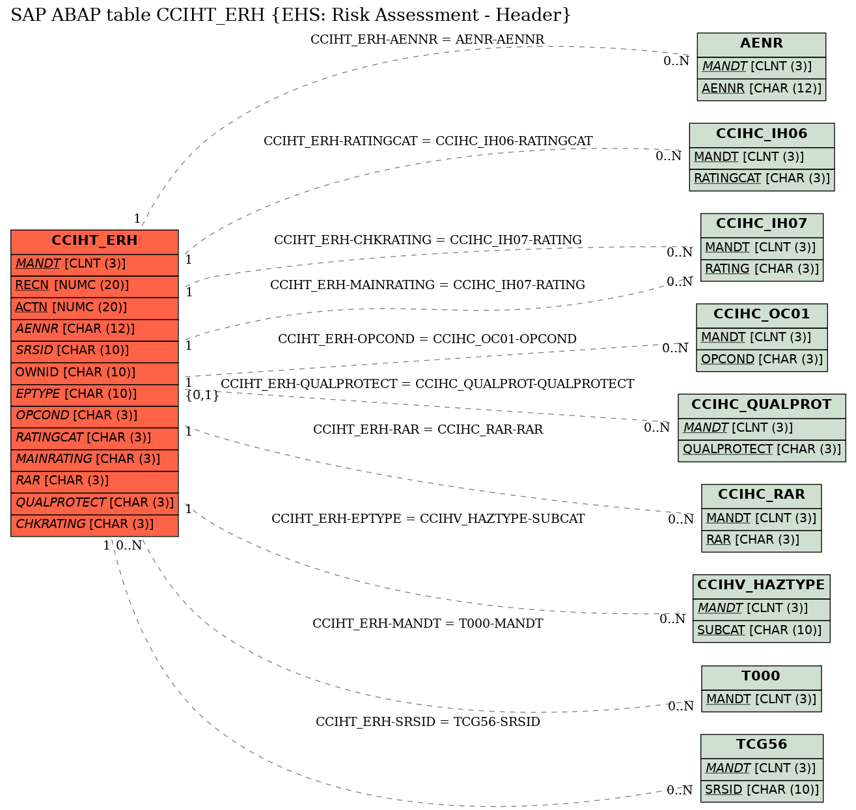Viewport: 856px width, 810px height.
Task: Open the AENR table header
Action: click(x=762, y=44)
